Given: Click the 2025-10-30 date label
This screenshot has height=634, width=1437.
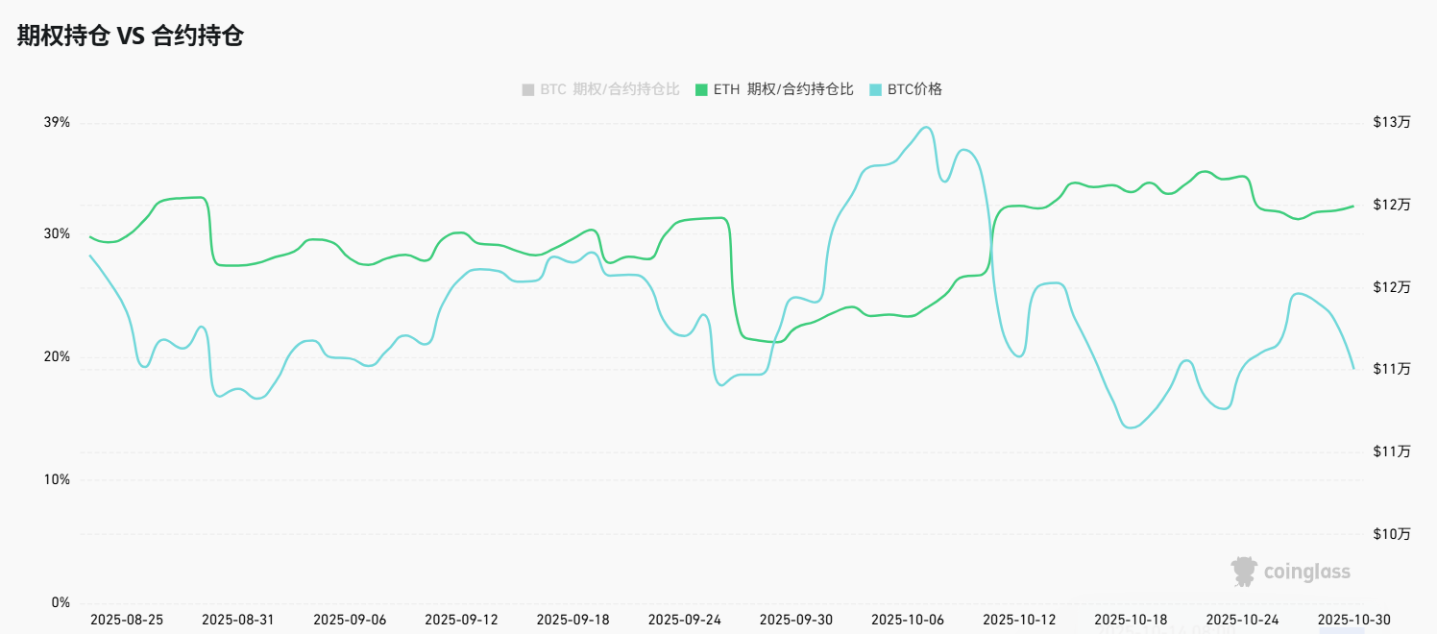Looking at the screenshot, I should (x=1353, y=620).
